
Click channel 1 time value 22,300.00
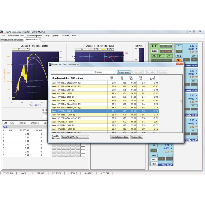tap(24, 130)
